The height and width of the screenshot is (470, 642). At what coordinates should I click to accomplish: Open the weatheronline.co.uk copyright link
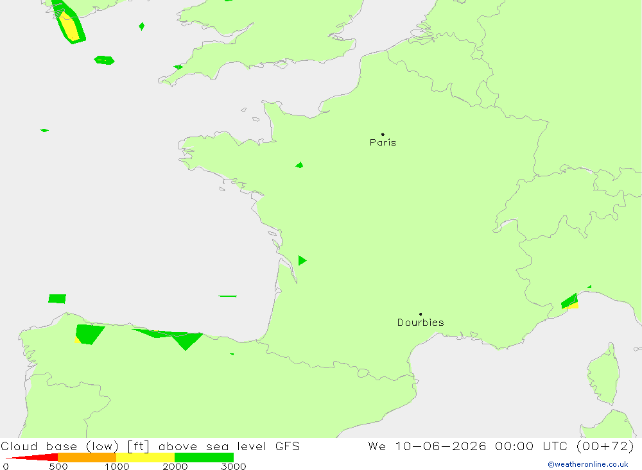[x=588, y=464]
